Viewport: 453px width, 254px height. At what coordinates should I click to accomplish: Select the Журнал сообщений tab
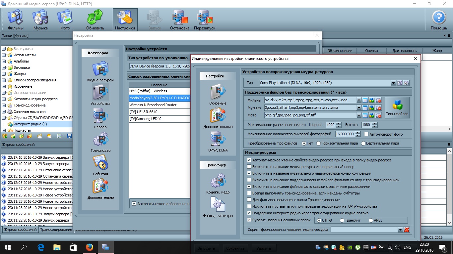(x=20, y=230)
